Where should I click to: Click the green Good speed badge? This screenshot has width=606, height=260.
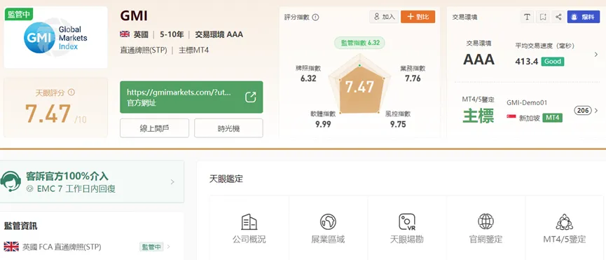[552, 62]
